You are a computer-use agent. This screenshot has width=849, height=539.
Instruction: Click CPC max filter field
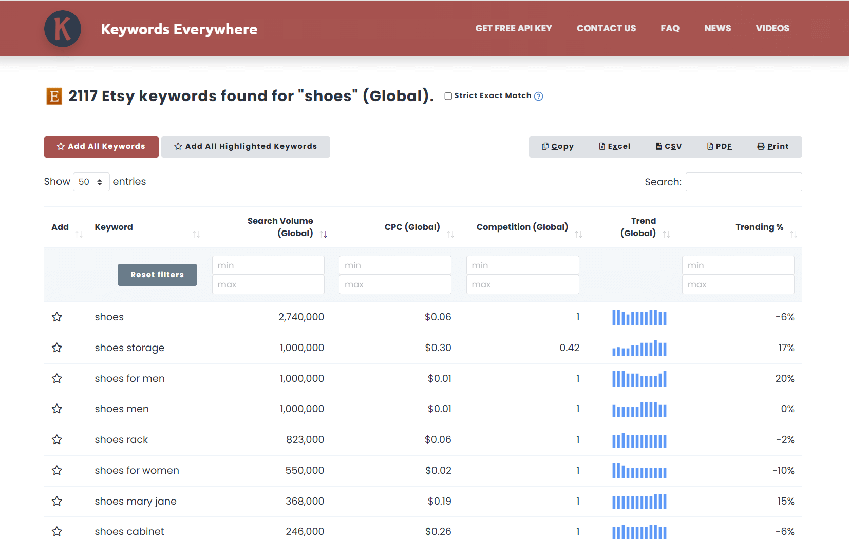coord(395,284)
